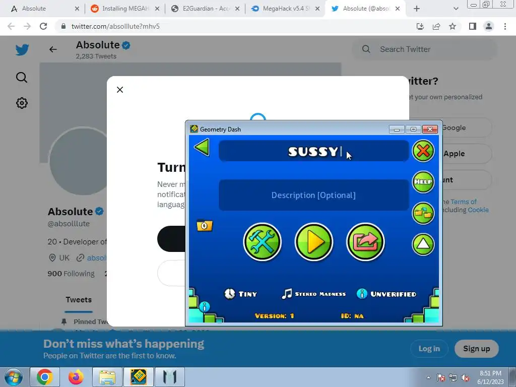Open the level editor with the tools button

pyautogui.click(x=262, y=242)
